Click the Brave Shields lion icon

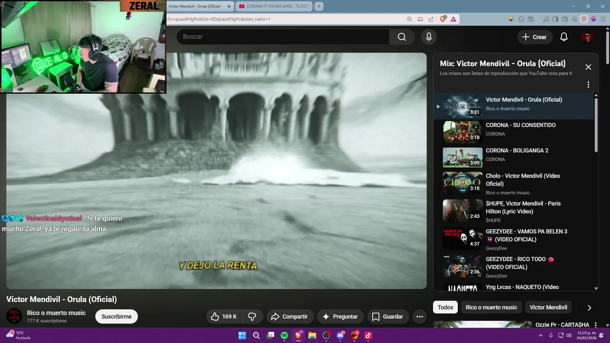pyautogui.click(x=444, y=19)
